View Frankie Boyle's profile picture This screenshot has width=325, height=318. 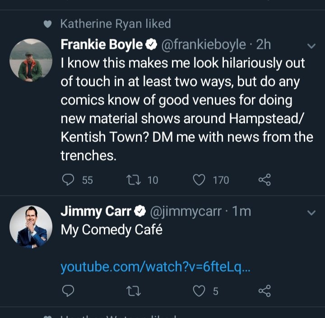coord(31,60)
